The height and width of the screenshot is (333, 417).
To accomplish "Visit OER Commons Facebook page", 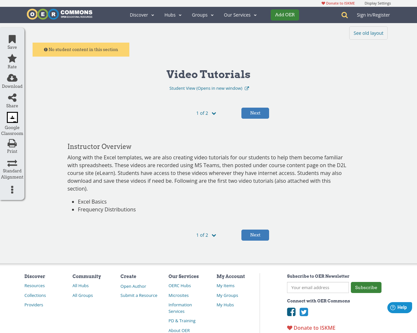I will pyautogui.click(x=291, y=312).
